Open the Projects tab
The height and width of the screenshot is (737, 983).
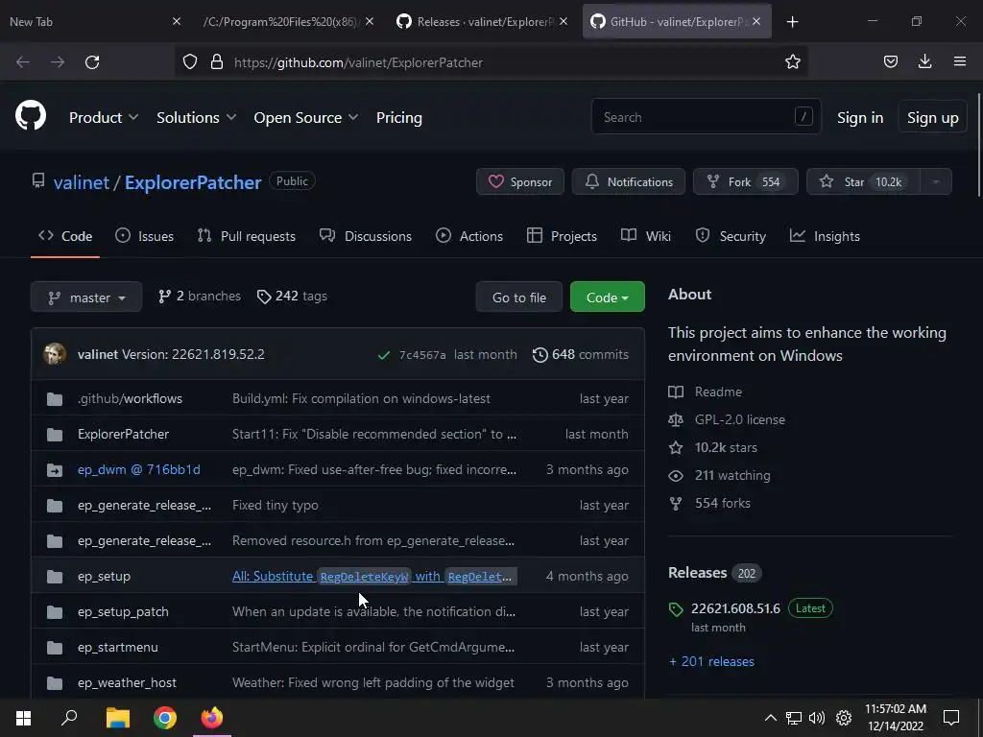click(x=562, y=236)
